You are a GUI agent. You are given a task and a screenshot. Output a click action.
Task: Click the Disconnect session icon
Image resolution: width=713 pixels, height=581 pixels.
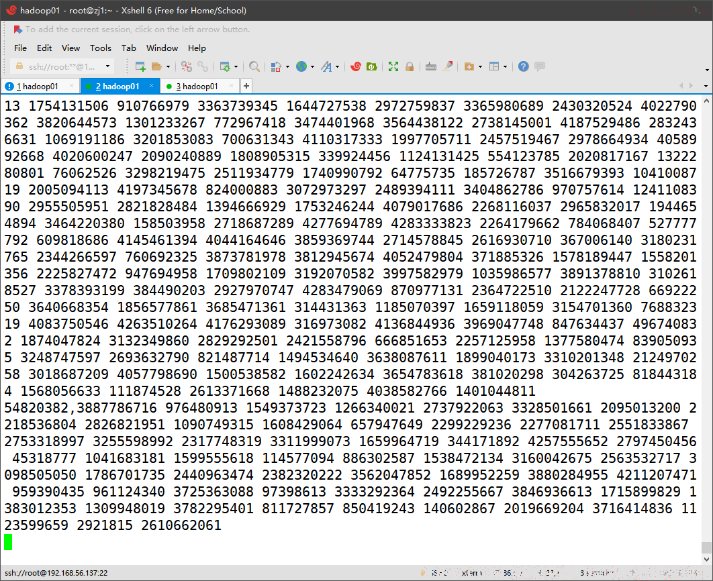pos(187,67)
